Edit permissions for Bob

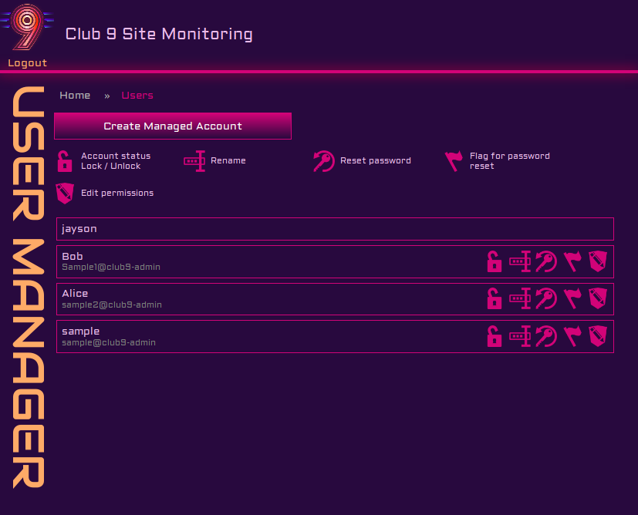click(597, 262)
